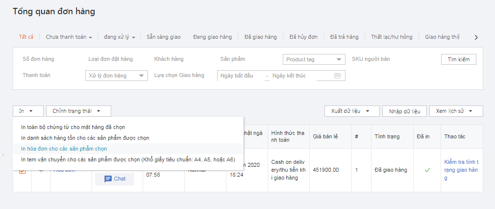The height and width of the screenshot is (209, 495).
Task: Open the calendar icon in date range
Action: coord(337,76)
